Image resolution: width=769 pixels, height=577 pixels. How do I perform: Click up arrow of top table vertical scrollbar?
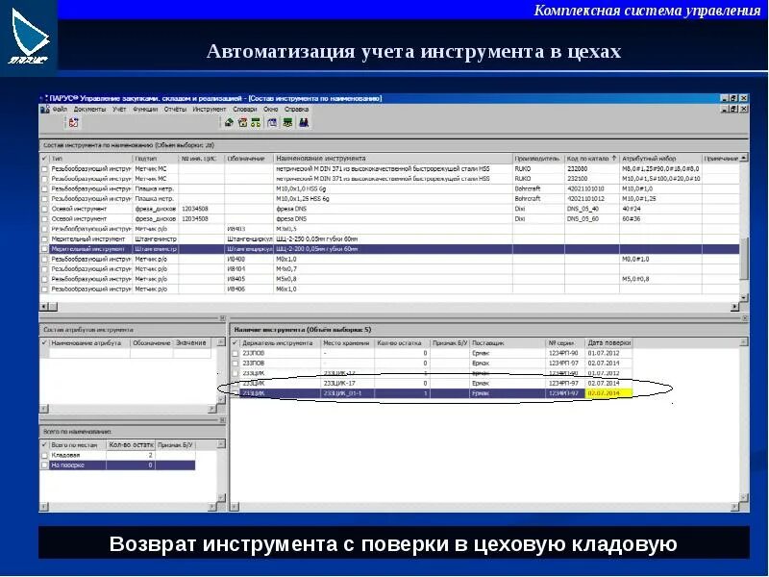[x=744, y=158]
